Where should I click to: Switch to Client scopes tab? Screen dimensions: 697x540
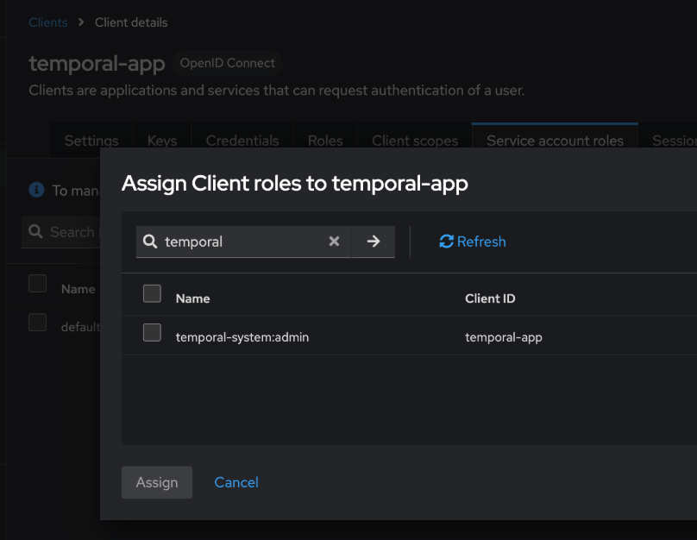pos(415,141)
